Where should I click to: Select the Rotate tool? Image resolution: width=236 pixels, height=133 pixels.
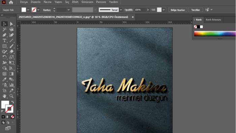coord(4,57)
